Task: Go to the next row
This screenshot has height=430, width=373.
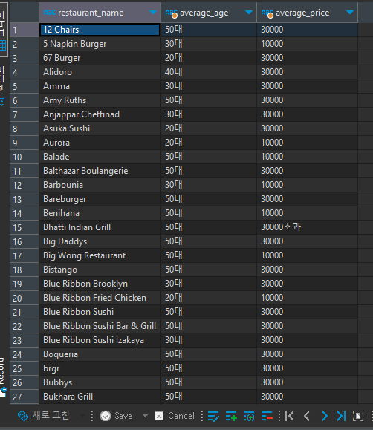Action: tap(325, 416)
